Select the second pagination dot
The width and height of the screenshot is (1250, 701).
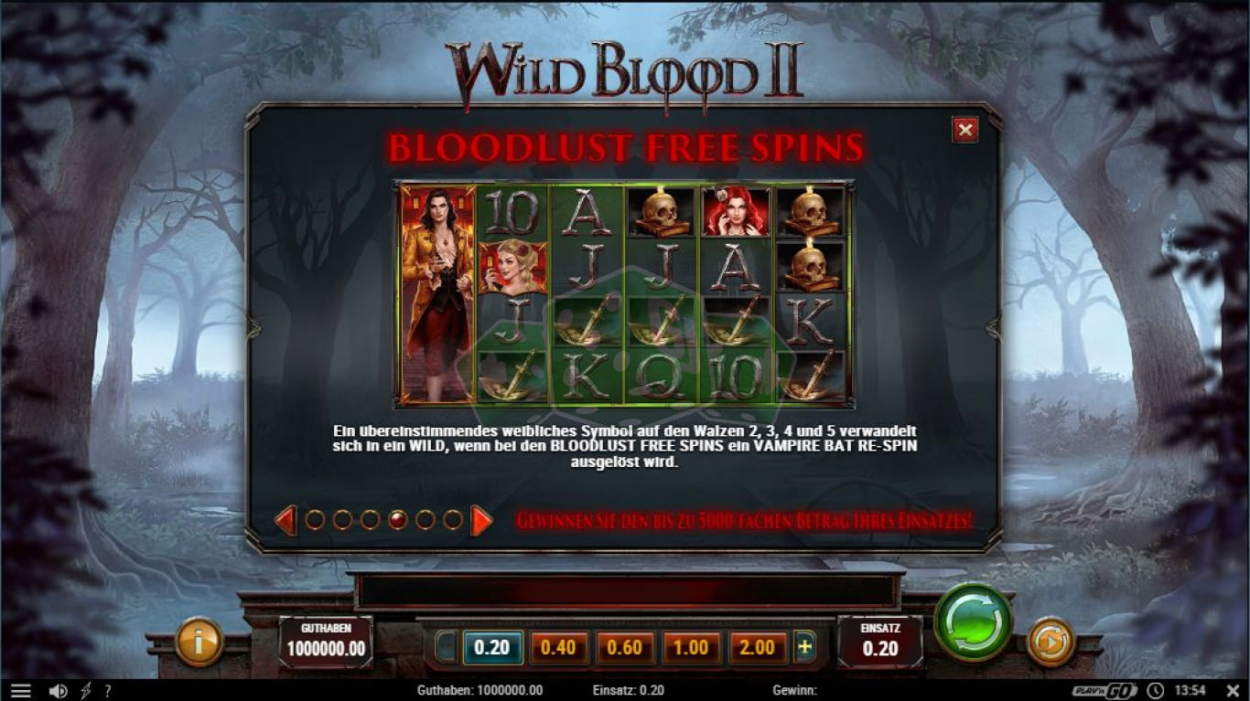[342, 520]
